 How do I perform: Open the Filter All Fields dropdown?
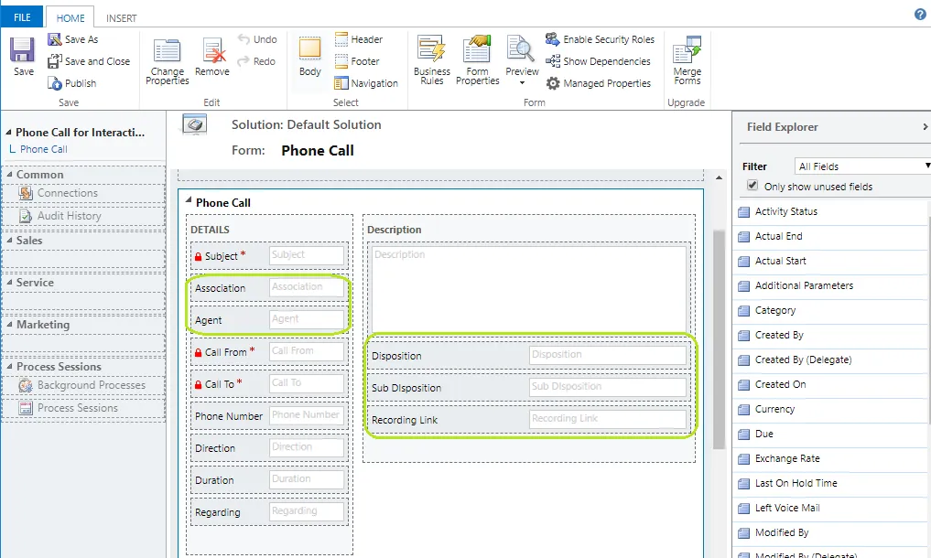[862, 166]
